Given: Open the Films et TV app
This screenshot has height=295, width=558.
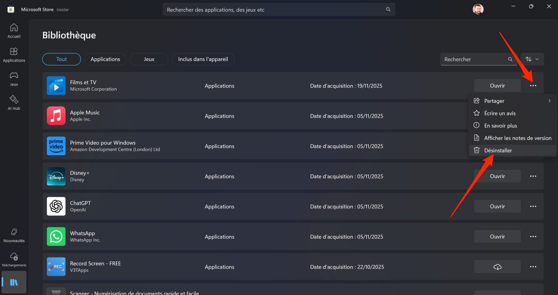Looking at the screenshot, I should [497, 86].
